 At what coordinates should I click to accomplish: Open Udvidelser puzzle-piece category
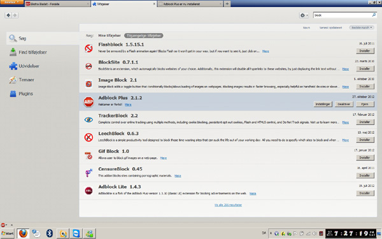pos(24,66)
